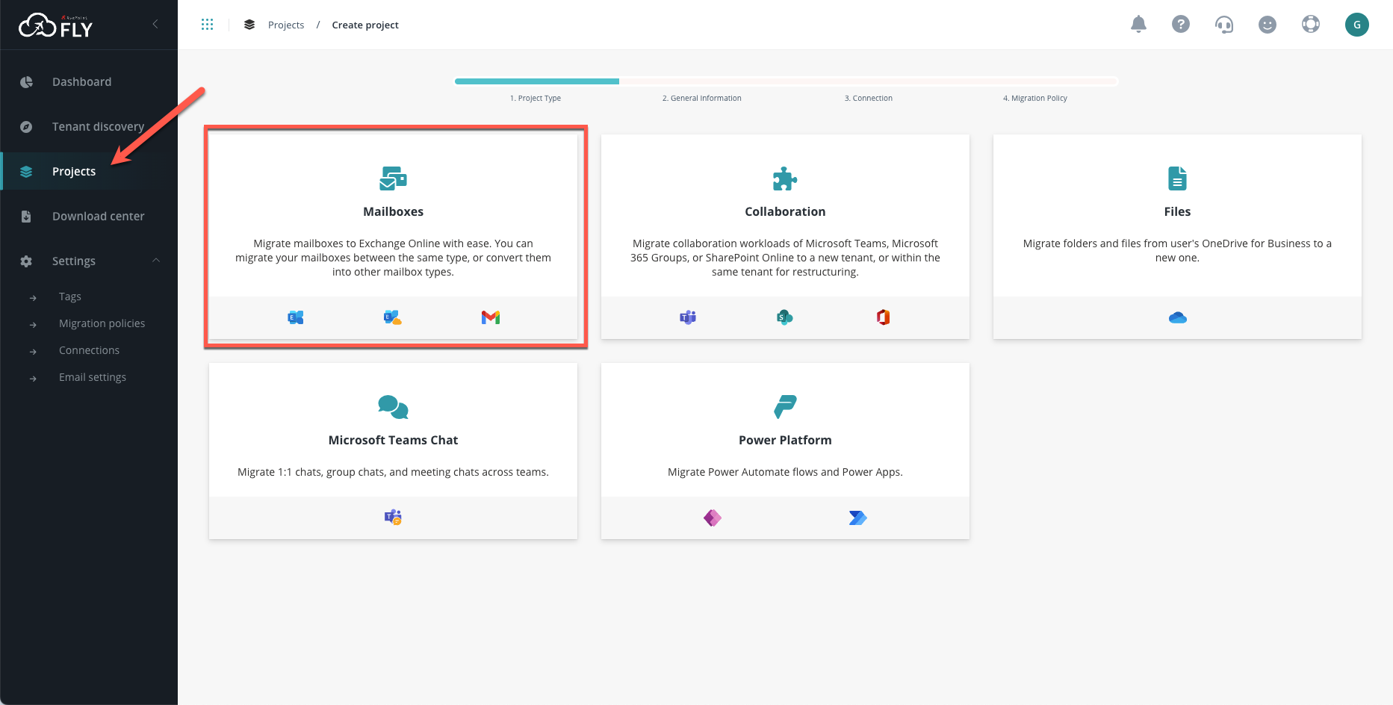Open the app launcher grid icon
Screen dimensions: 1393x705
pos(207,24)
